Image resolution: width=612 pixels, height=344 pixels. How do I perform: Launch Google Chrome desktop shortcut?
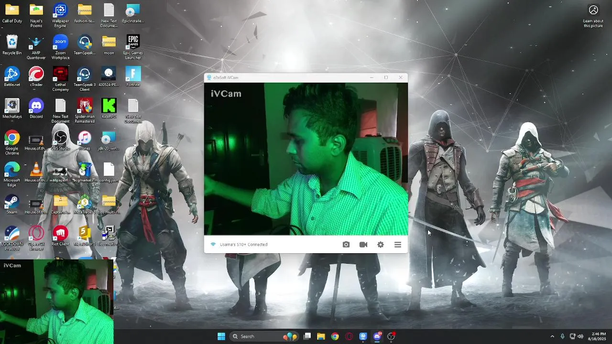(12, 143)
